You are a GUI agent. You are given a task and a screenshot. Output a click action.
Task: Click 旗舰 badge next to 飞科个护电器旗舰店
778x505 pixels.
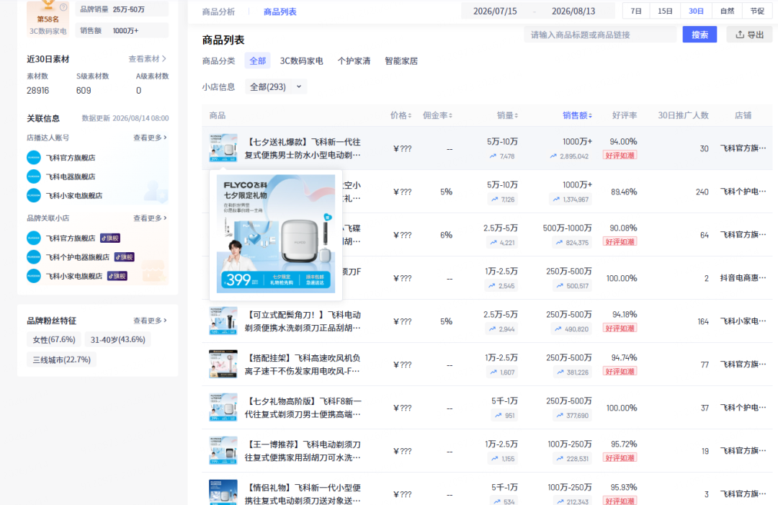pyautogui.click(x=124, y=257)
